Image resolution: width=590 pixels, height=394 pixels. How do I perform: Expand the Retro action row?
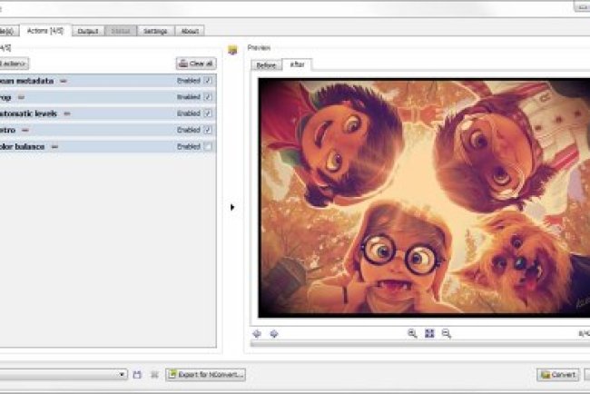pos(108,130)
